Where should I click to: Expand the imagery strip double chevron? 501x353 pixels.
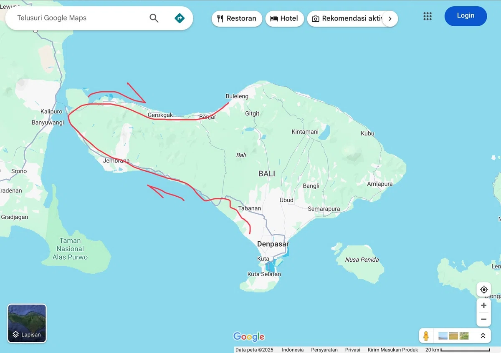483,335
